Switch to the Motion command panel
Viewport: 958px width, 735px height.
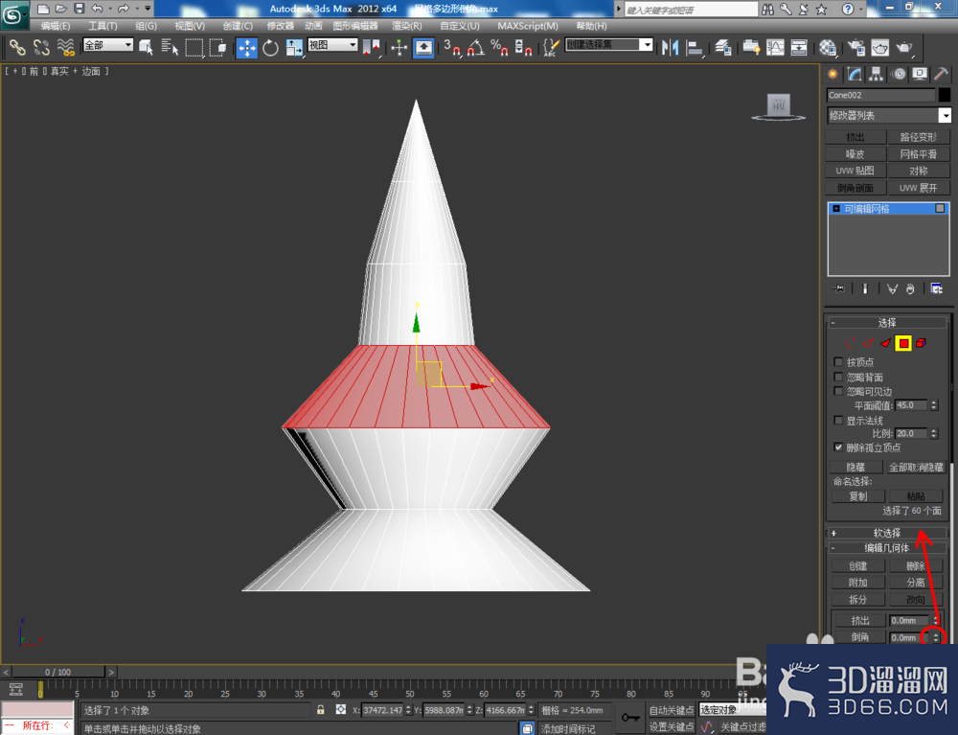[x=899, y=74]
